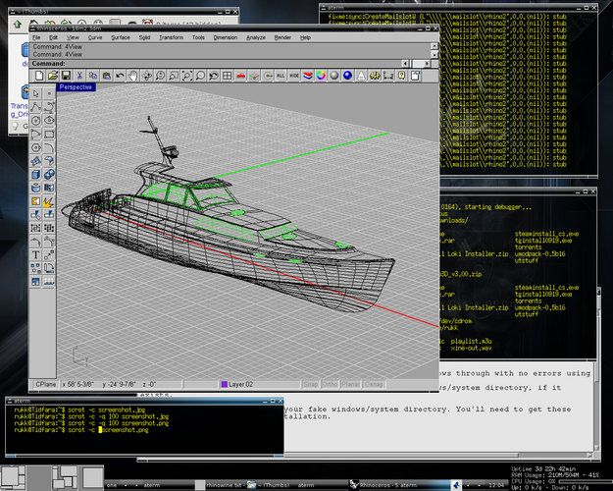Screen dimensions: 613x491
Task: Open the color wheel properties icon
Action: pos(321,76)
